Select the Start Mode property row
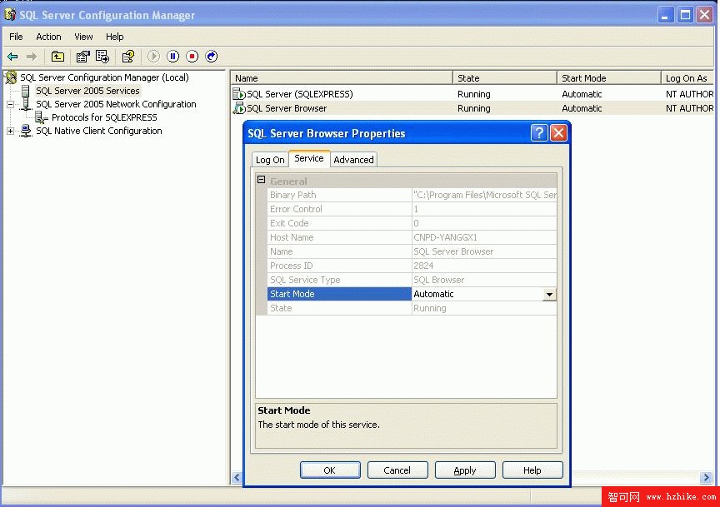The width and height of the screenshot is (720, 507). click(x=412, y=294)
